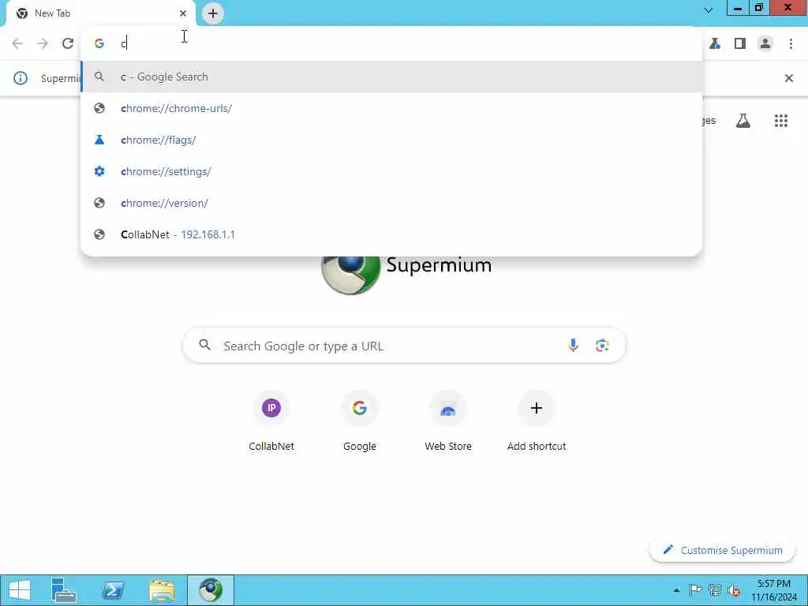Click the Add shortcut button
This screenshot has height=606, width=808.
[x=537, y=421]
